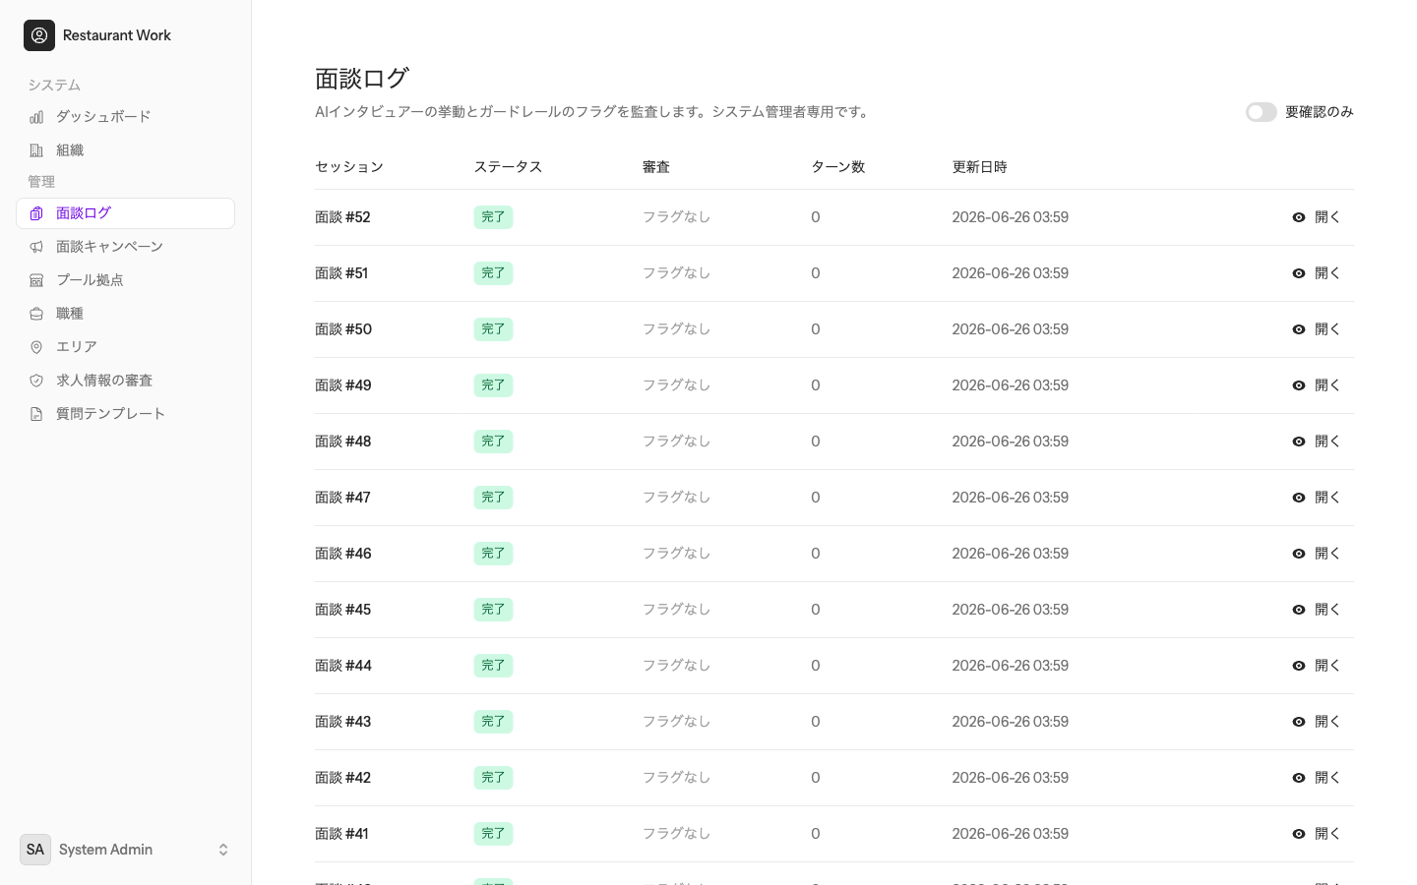Click eye icon in 面談 #42 row

[x=1299, y=778]
